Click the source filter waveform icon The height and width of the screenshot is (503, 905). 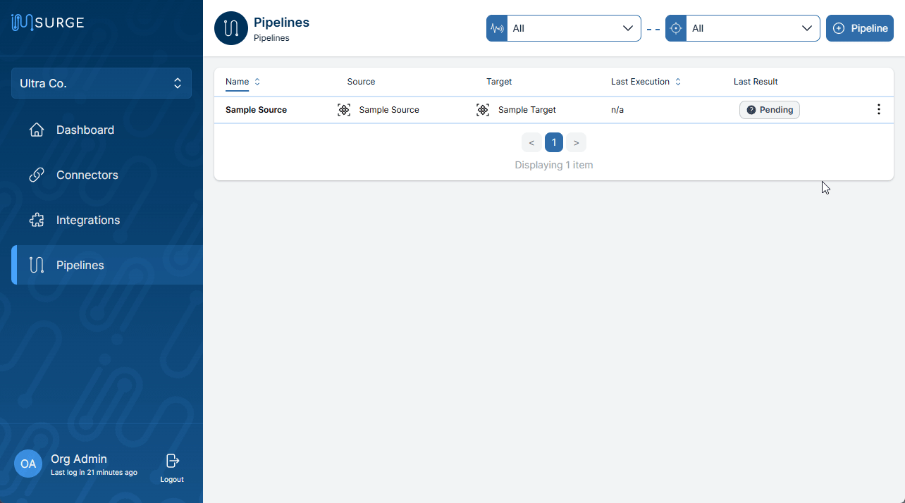click(x=497, y=28)
